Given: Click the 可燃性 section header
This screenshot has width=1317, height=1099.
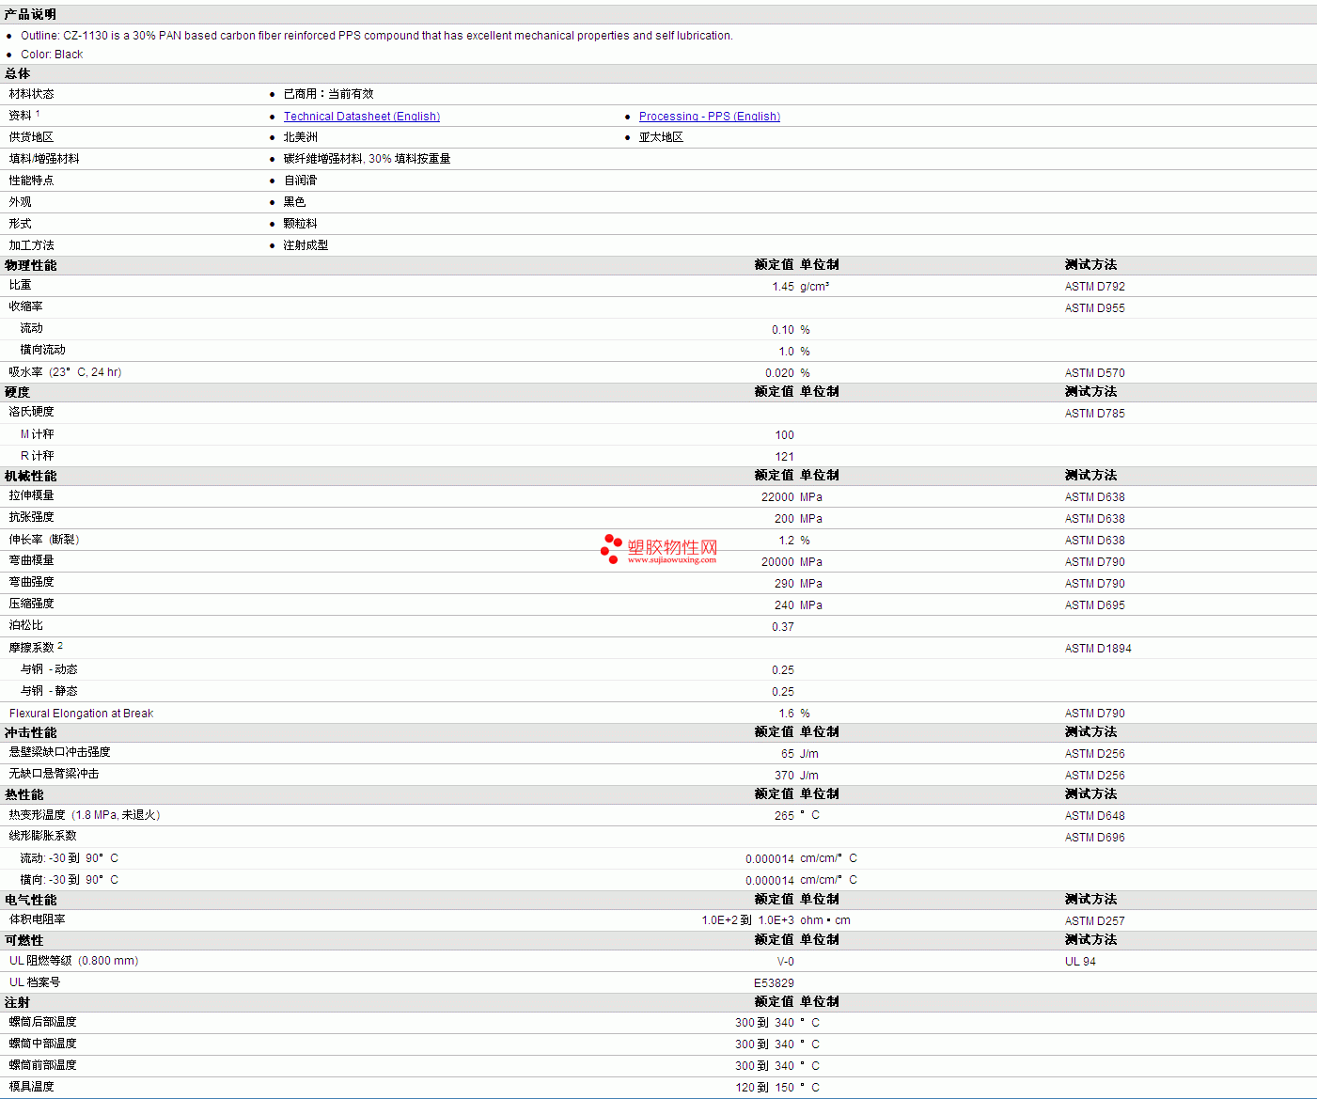Looking at the screenshot, I should (x=24, y=940).
